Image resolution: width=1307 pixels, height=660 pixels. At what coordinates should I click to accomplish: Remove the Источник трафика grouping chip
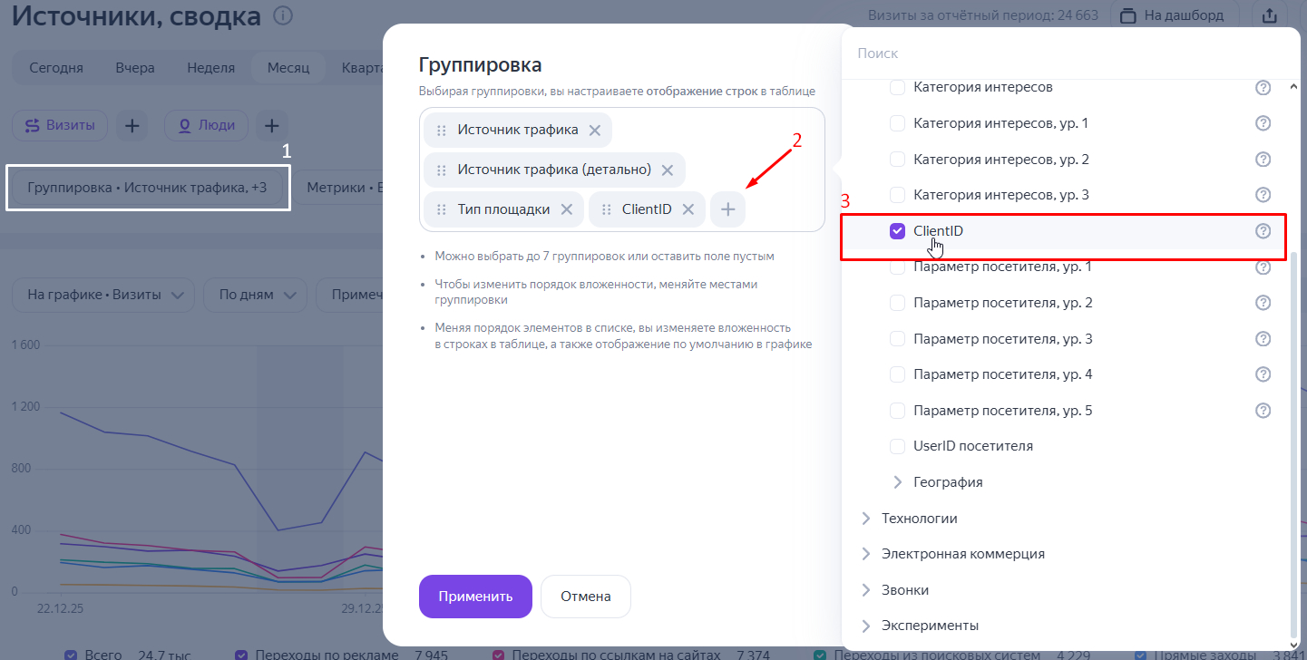coord(595,131)
